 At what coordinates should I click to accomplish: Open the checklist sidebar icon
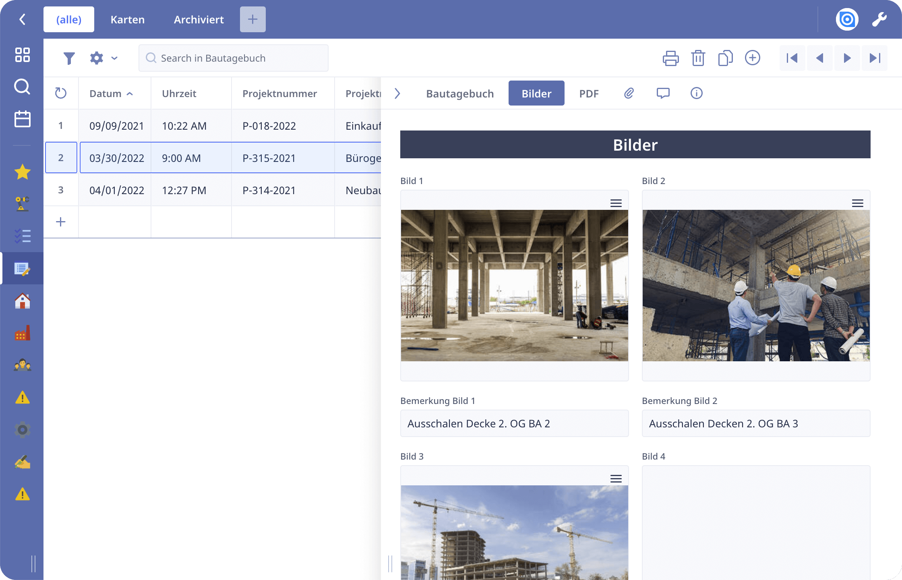pos(23,236)
